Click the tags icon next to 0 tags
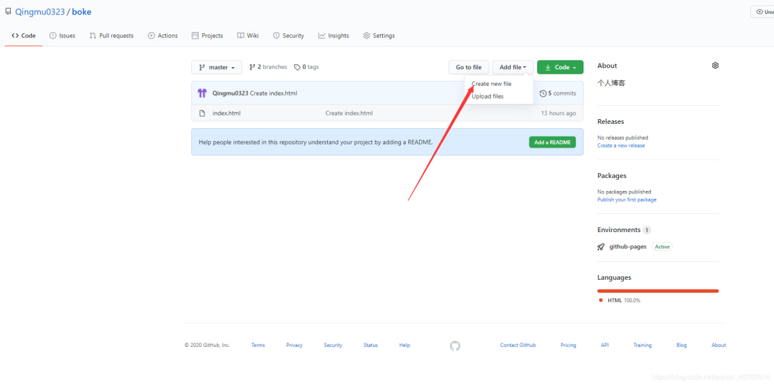The width and height of the screenshot is (774, 385). (x=297, y=67)
